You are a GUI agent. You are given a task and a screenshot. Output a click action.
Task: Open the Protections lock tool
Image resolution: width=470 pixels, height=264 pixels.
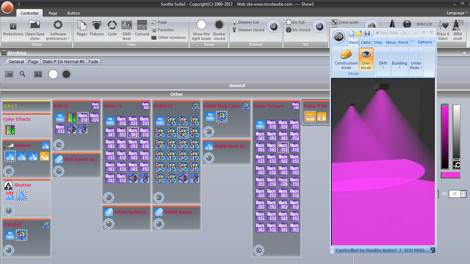pyautogui.click(x=13, y=28)
